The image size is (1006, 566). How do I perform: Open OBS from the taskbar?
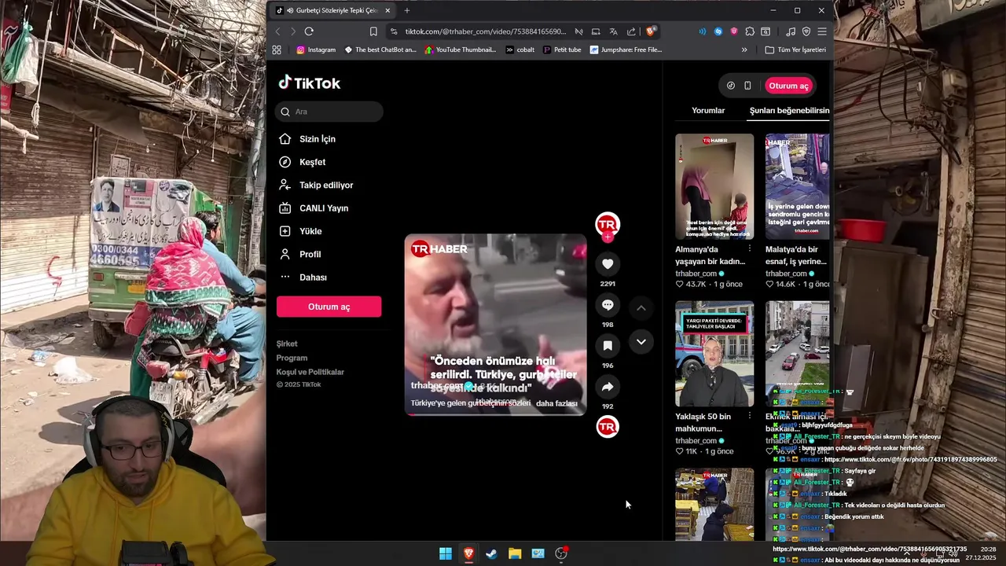tap(561, 553)
